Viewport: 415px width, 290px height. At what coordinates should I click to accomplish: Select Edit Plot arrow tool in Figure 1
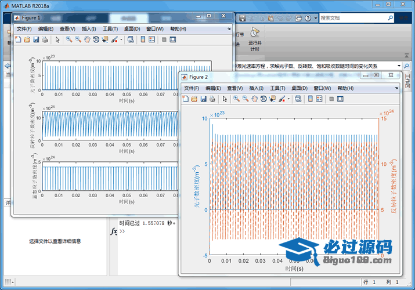tap(57, 39)
